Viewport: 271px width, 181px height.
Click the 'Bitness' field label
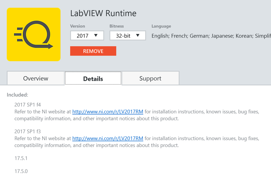pyautogui.click(x=117, y=26)
